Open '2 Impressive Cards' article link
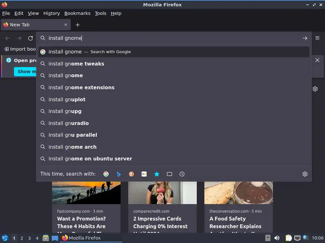This screenshot has height=243, width=325. (x=160, y=222)
